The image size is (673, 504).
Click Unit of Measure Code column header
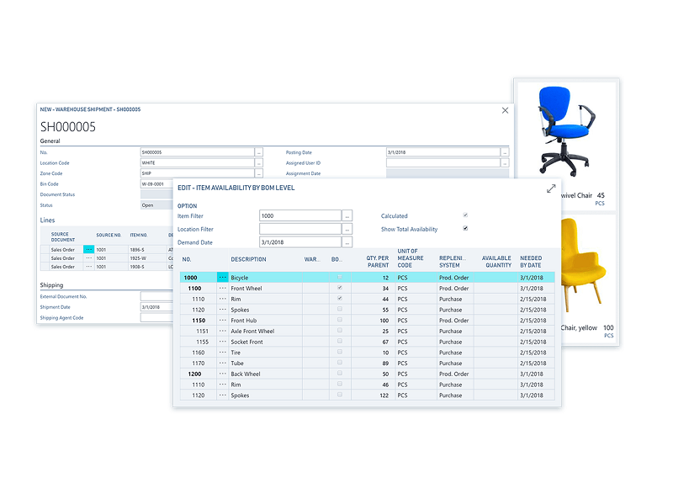pyautogui.click(x=411, y=258)
